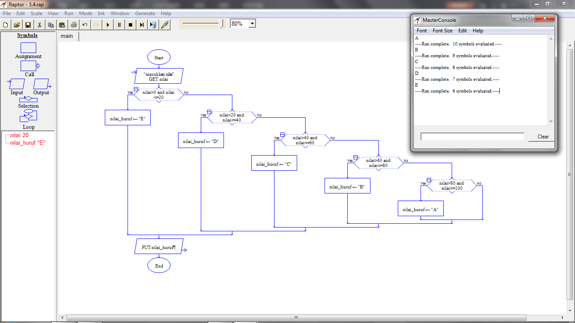575x323 pixels.
Task: Click inside the MasterConsole input field
Action: 472,136
